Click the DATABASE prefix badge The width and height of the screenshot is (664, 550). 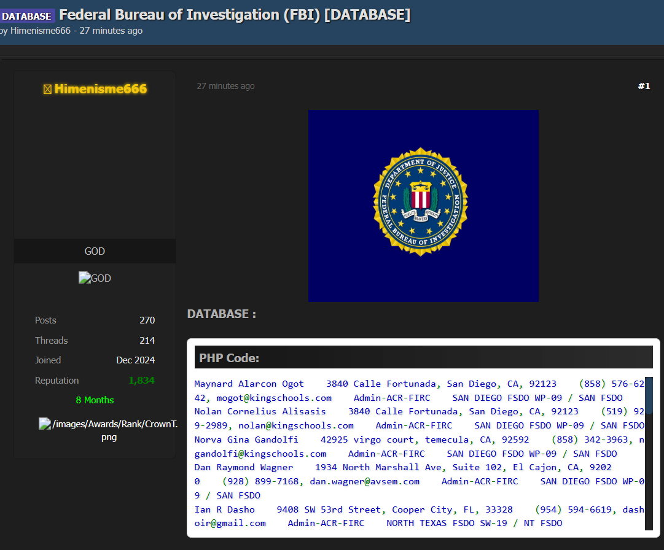pyautogui.click(x=27, y=16)
